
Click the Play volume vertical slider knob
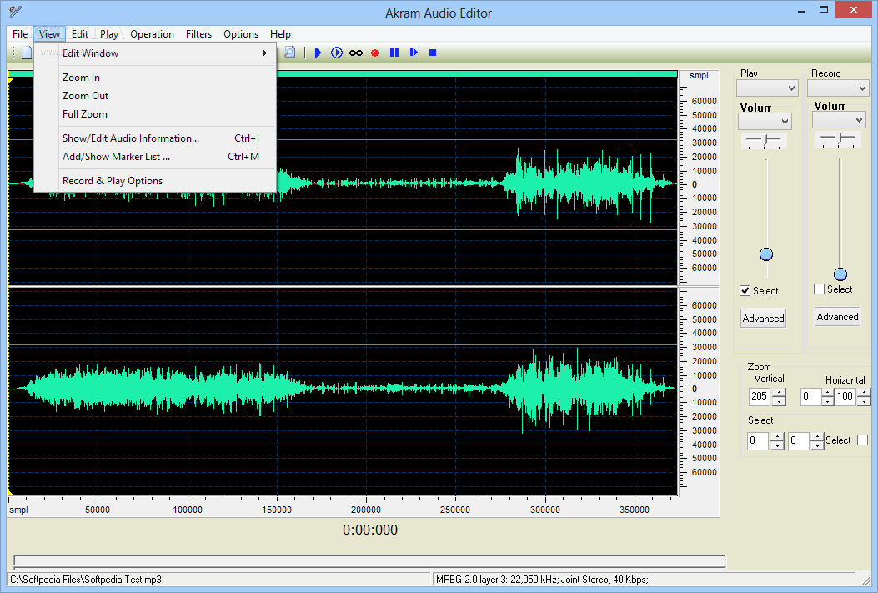click(x=766, y=254)
